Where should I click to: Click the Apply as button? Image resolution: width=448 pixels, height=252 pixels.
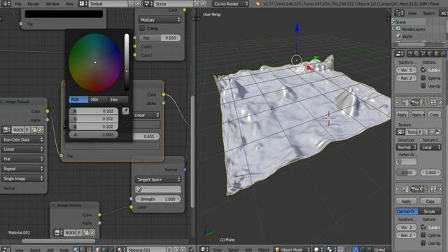[419, 115]
